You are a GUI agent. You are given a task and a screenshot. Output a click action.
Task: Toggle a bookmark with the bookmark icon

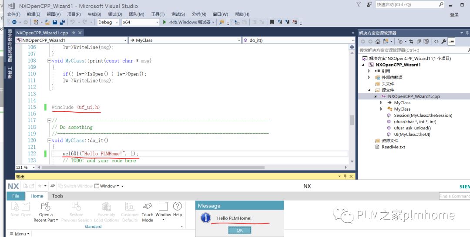(x=272, y=22)
